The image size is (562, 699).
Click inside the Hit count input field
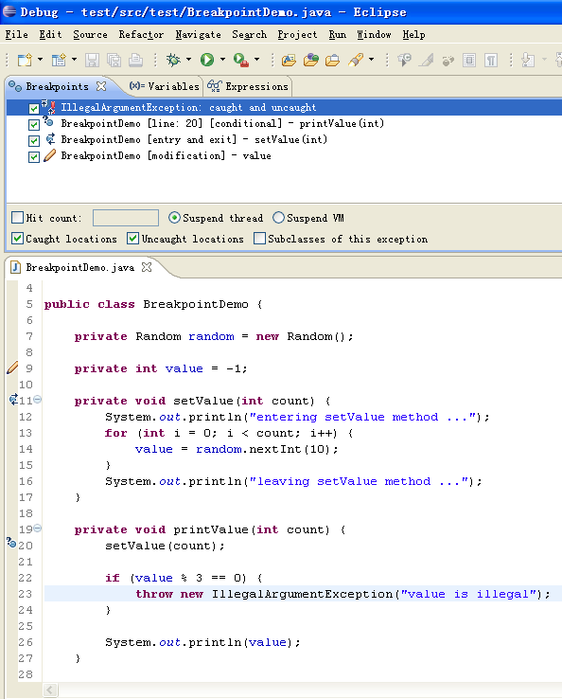(x=126, y=218)
